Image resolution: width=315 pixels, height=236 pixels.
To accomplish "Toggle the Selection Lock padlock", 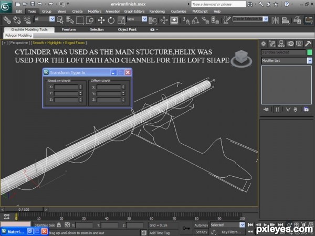I will pyautogui.click(x=59, y=225).
